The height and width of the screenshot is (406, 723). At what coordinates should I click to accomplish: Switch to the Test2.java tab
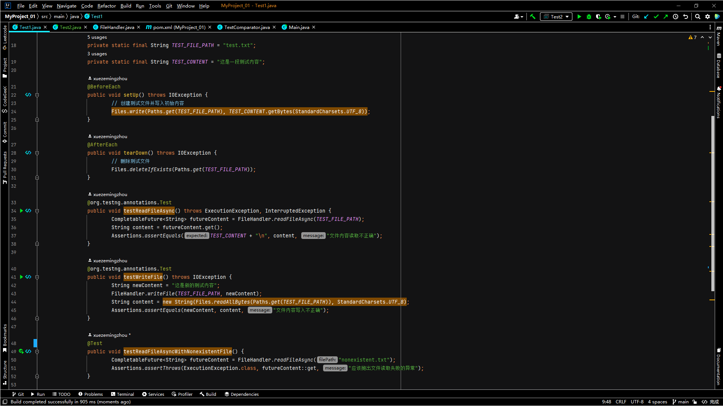click(70, 27)
